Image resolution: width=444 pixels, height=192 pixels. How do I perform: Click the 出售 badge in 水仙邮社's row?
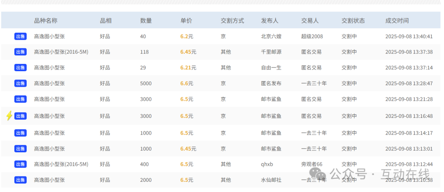point(21,180)
